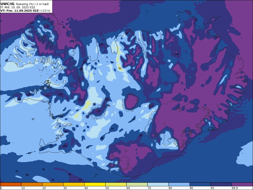Click the medium blue 90–95 legend swatch

(x=200, y=184)
